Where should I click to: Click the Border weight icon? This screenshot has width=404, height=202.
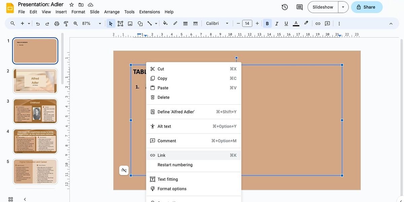tap(185, 24)
